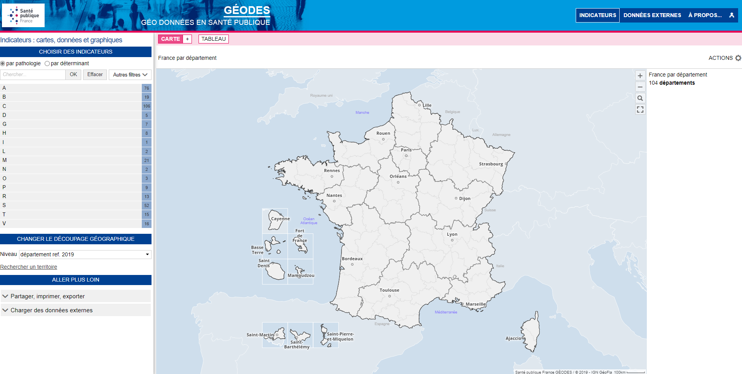The image size is (742, 374).
Task: Open the Niveau département dropdown
Action: (x=85, y=254)
